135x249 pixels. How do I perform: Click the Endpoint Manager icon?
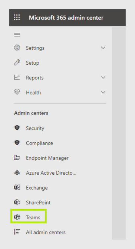17,158
